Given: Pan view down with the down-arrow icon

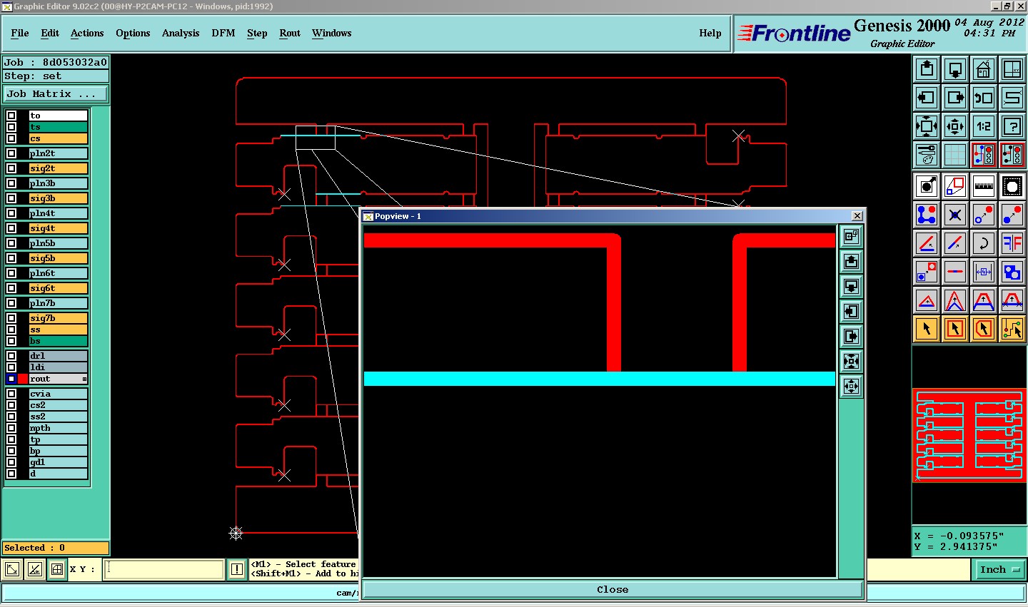Looking at the screenshot, I should point(955,69).
